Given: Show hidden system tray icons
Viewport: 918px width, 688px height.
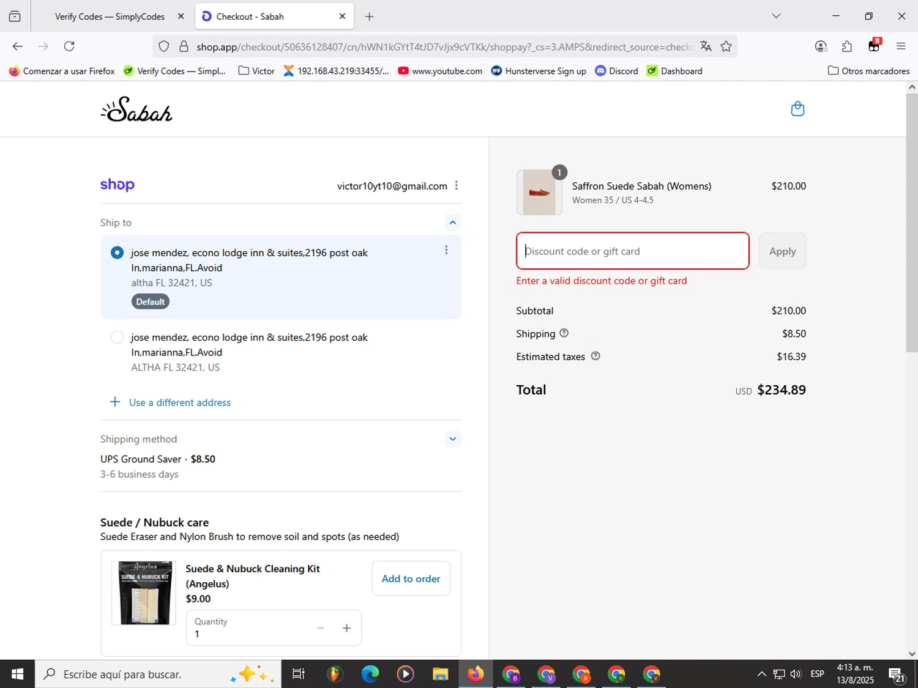Looking at the screenshot, I should click(761, 674).
